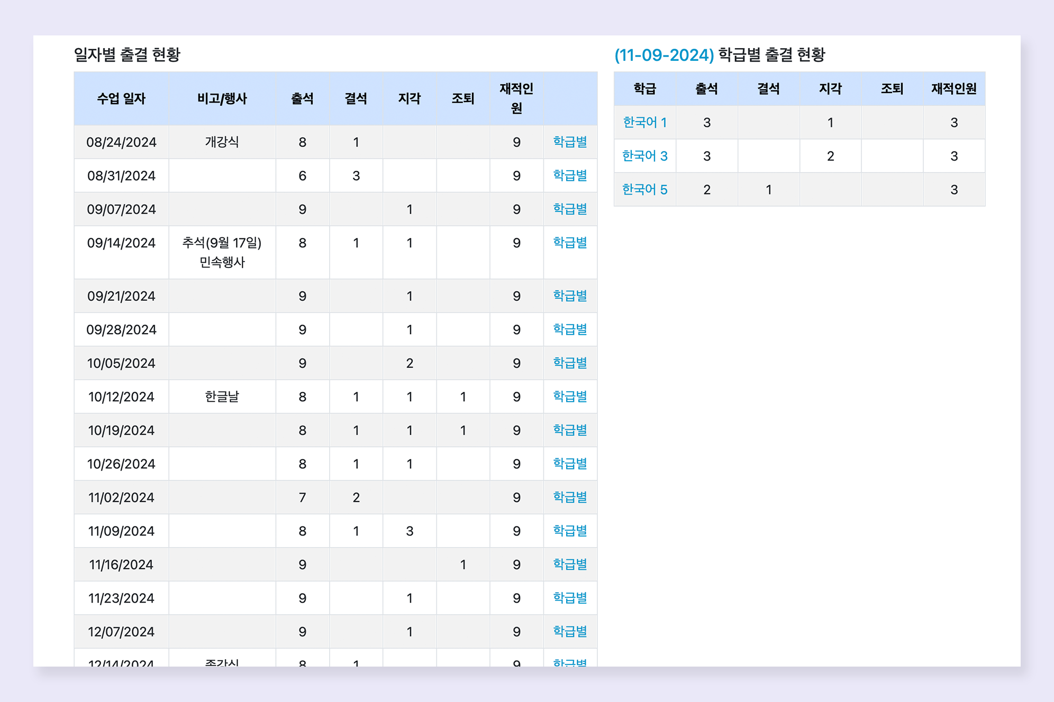Select 지각 value 2 in 한국어 3 row
Viewport: 1054px width, 702px height.
(x=830, y=156)
